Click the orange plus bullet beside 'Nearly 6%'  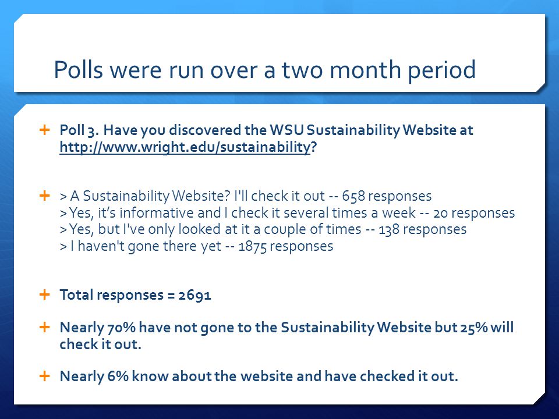coord(45,376)
